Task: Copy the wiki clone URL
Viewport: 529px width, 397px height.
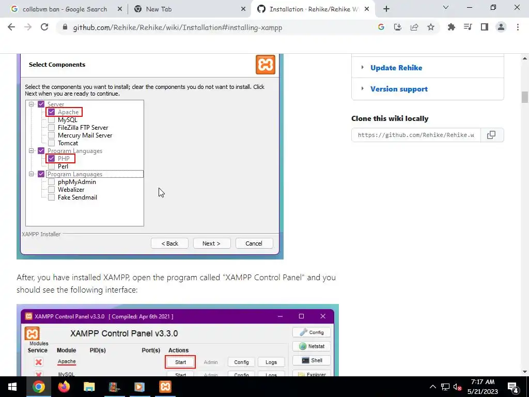Action: point(492,135)
